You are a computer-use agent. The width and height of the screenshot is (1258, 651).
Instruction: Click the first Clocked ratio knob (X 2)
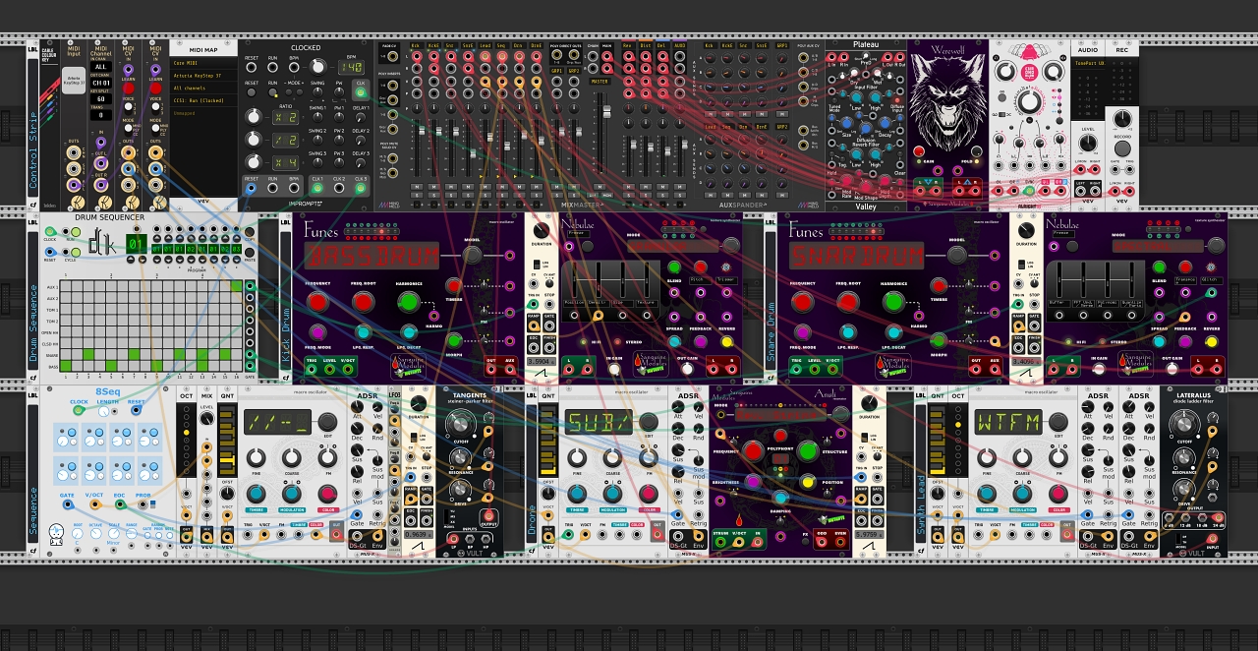(x=253, y=116)
